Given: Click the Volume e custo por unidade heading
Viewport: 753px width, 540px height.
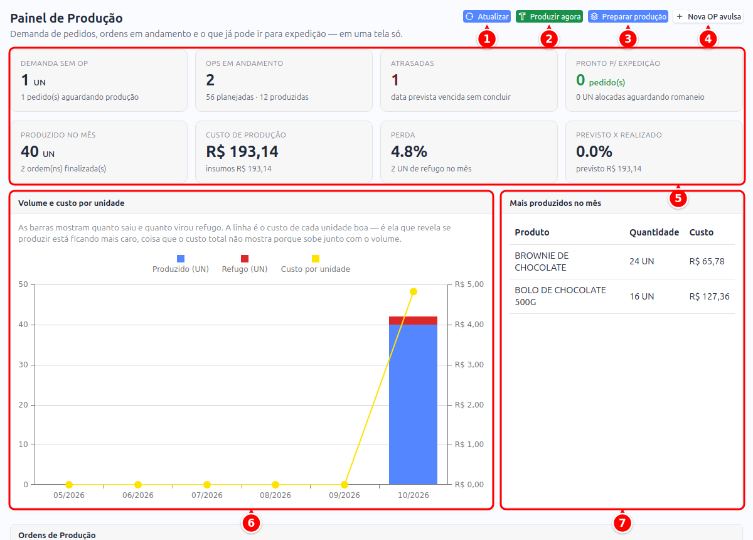Looking at the screenshot, I should coord(72,203).
